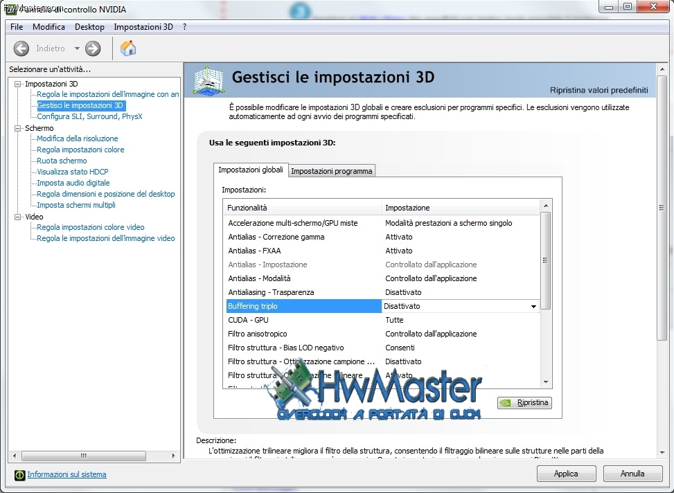The height and width of the screenshot is (493, 674).
Task: Open the home page icon in toolbar
Action: click(x=127, y=48)
